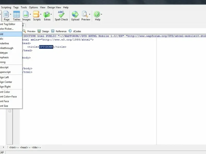Open the Options menu
Image resolution: width=206 pixels, height=154 pixels.
pos(33,7)
